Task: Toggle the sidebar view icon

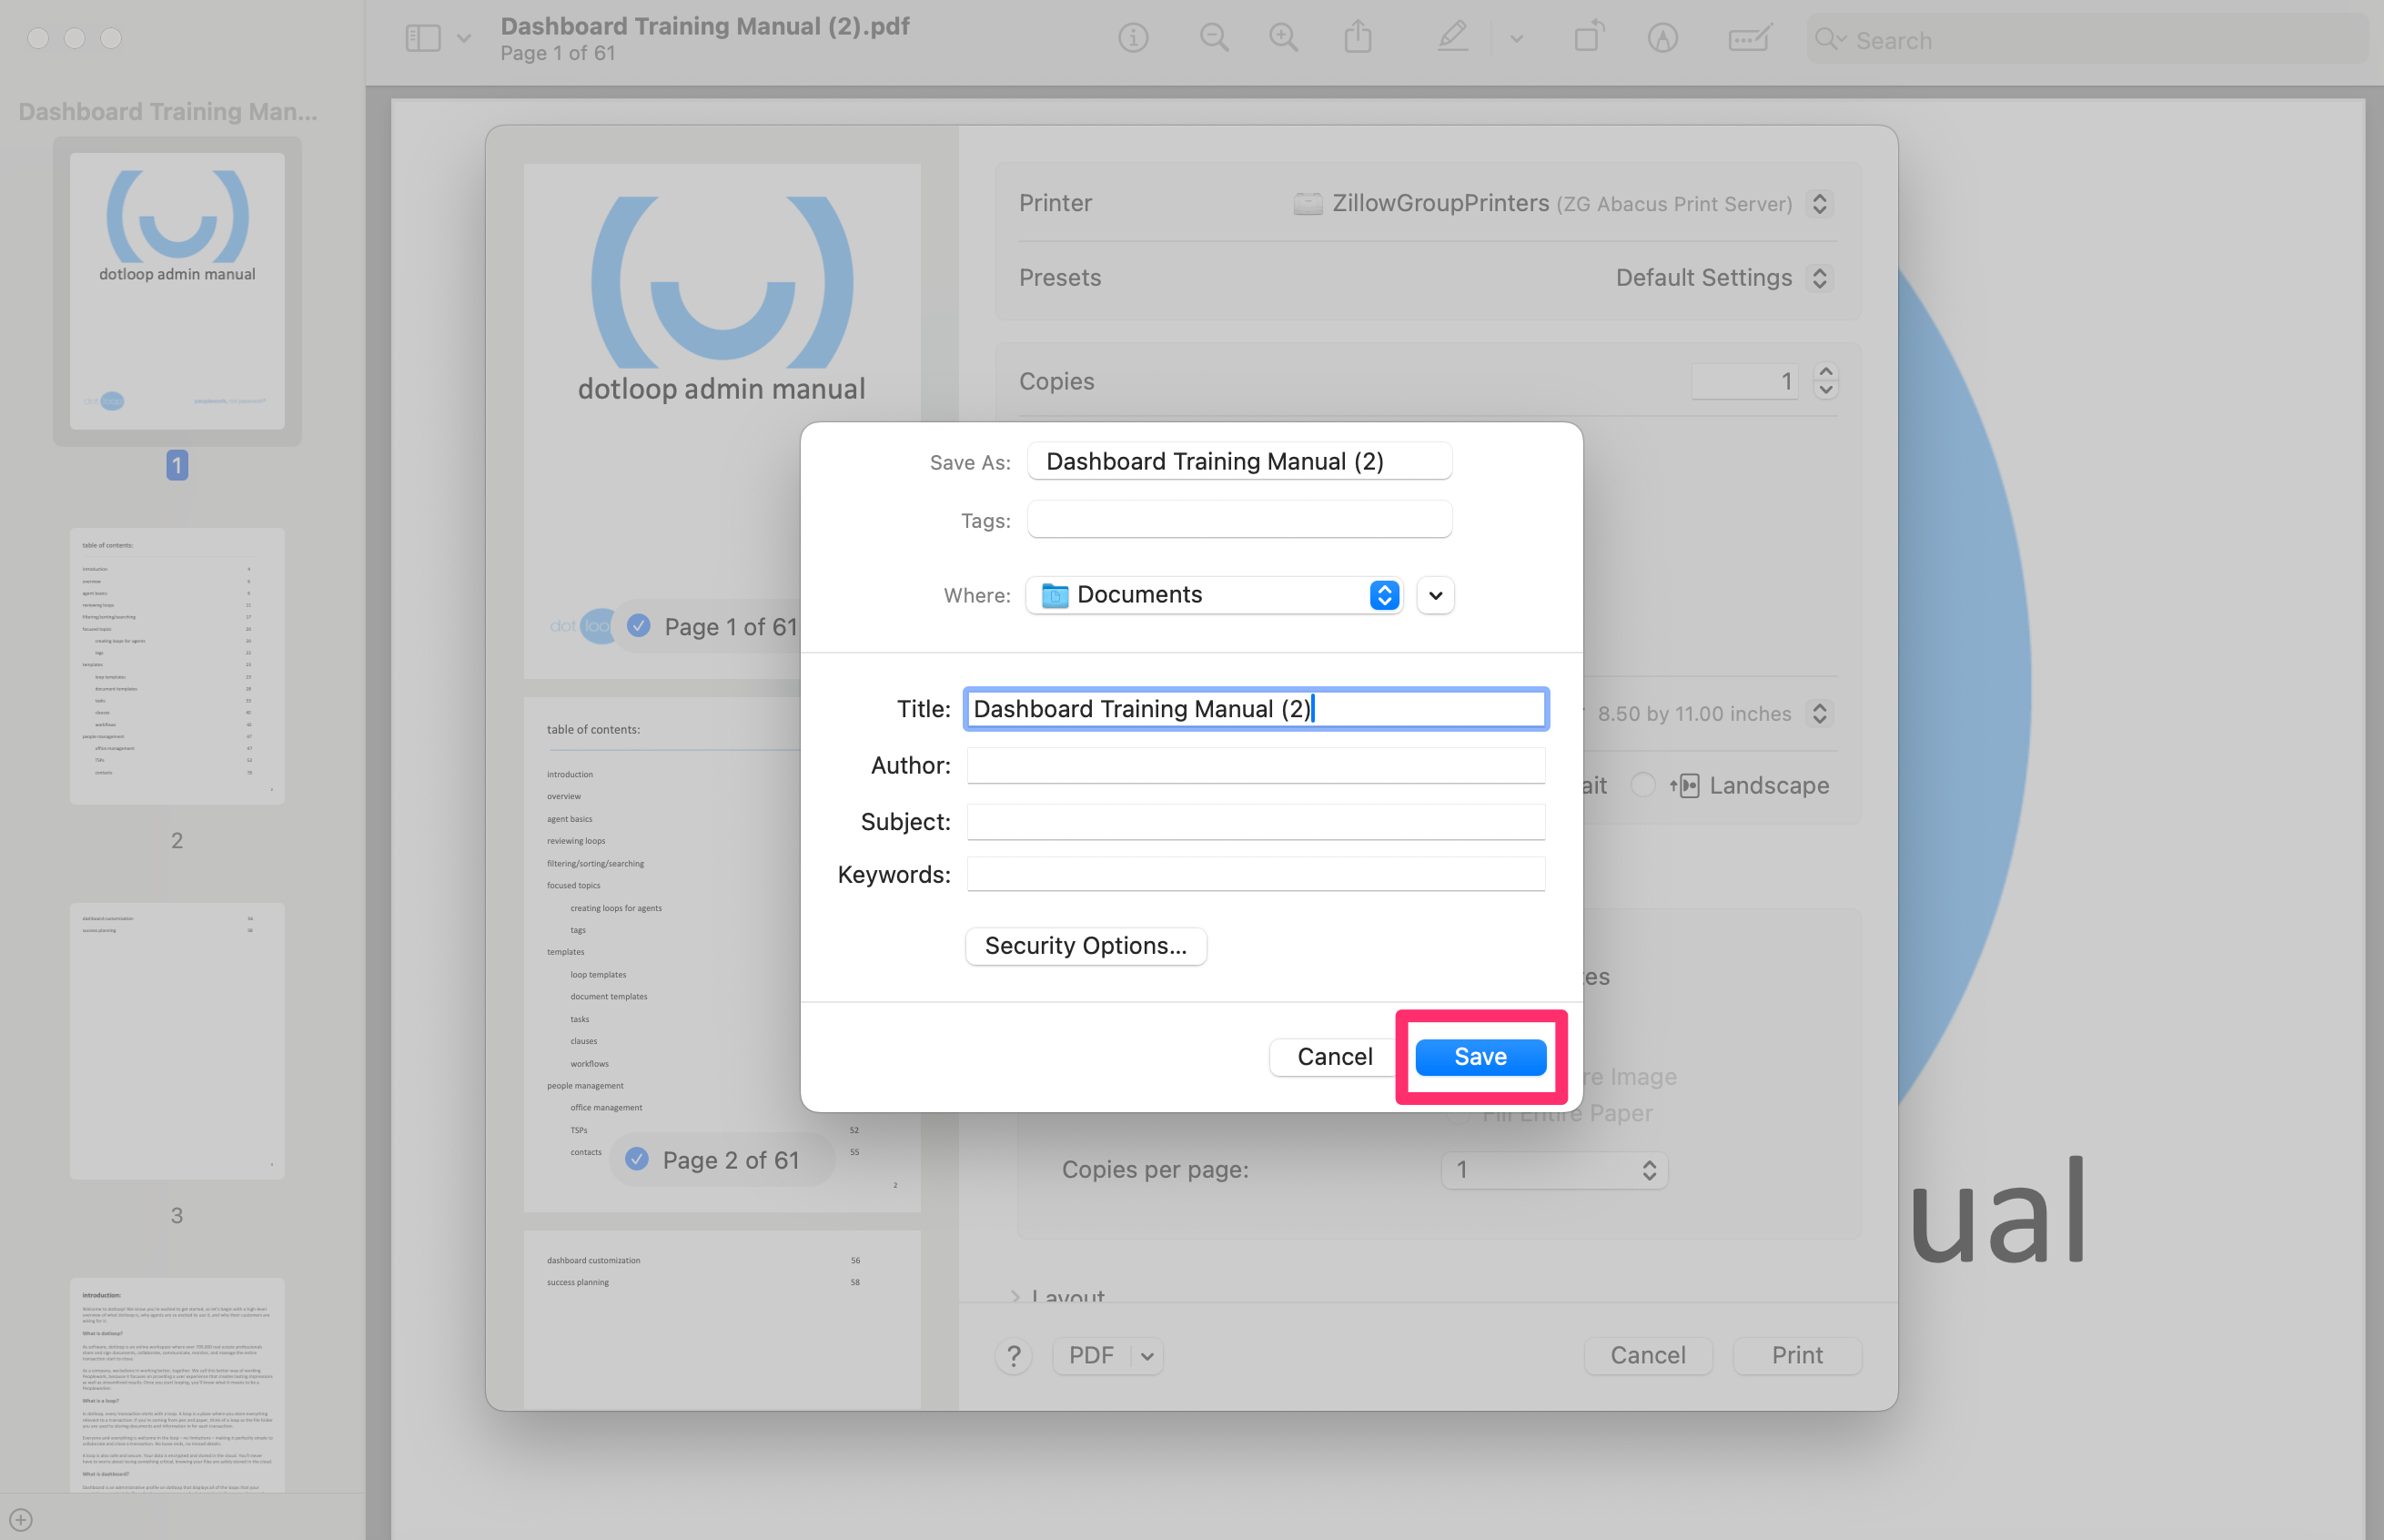Action: point(424,37)
